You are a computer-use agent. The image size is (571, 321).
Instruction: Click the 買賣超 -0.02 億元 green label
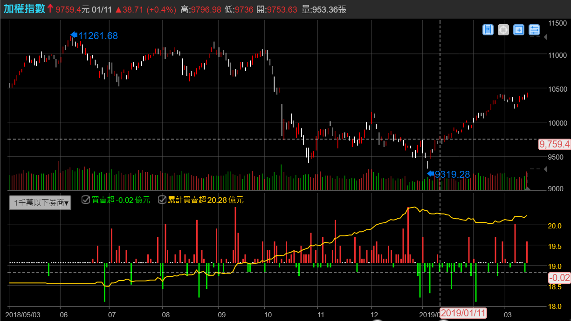pyautogui.click(x=121, y=200)
